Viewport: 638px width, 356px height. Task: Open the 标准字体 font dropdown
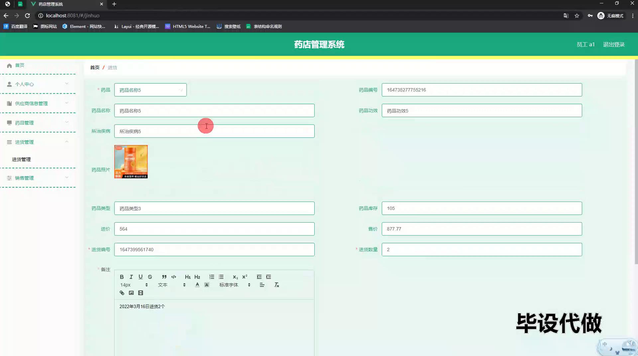click(235, 285)
